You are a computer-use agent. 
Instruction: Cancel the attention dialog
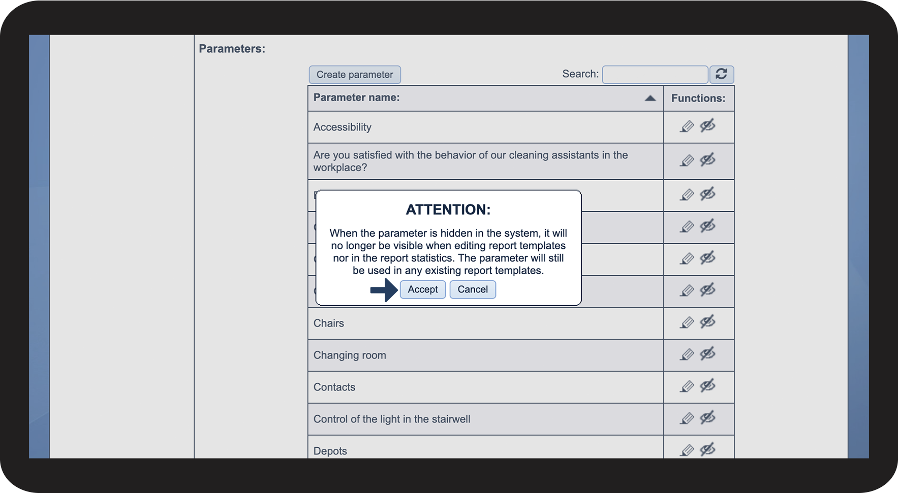point(472,289)
